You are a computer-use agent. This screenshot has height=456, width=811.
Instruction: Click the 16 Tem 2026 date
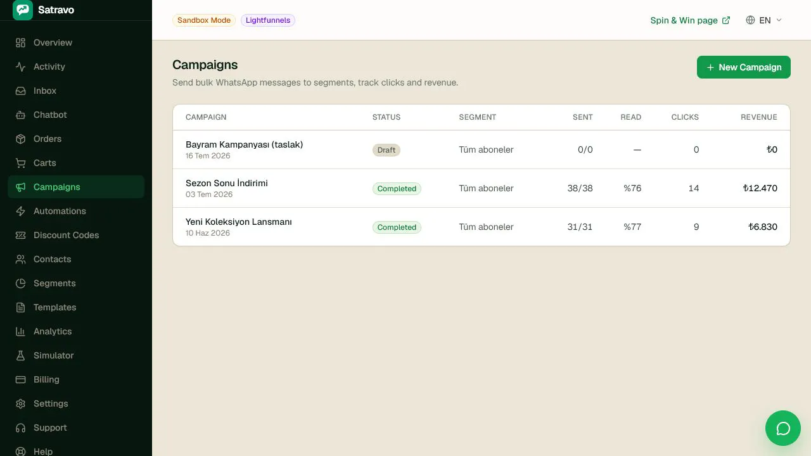click(x=208, y=156)
